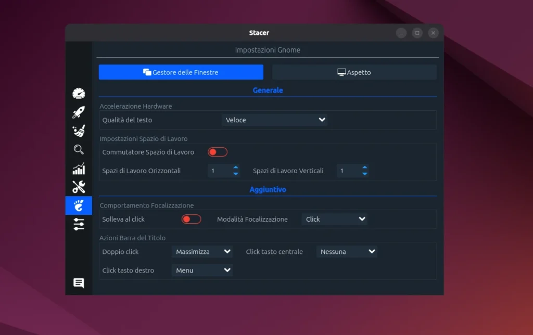Open the Click tasto destro Menu dropdown
The image size is (533, 335).
click(202, 270)
